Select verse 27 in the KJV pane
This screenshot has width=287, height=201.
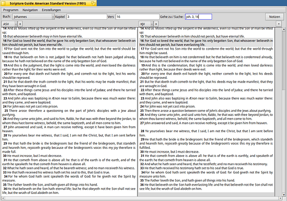(203, 123)
